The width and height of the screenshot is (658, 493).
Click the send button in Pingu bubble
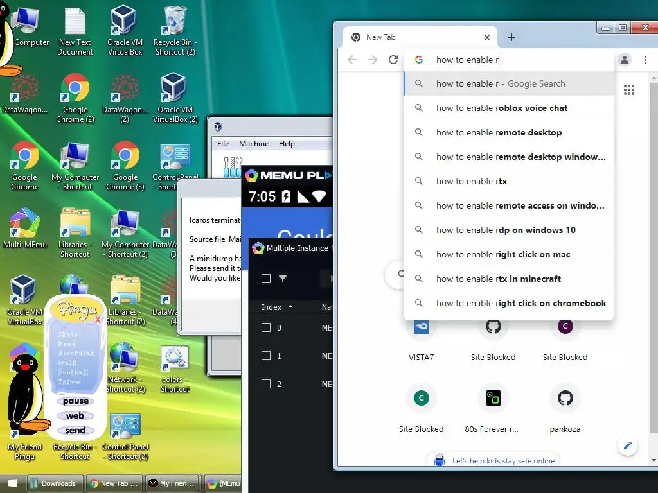[x=75, y=431]
